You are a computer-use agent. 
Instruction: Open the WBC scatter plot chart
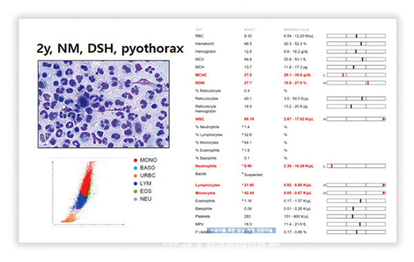point(88,193)
